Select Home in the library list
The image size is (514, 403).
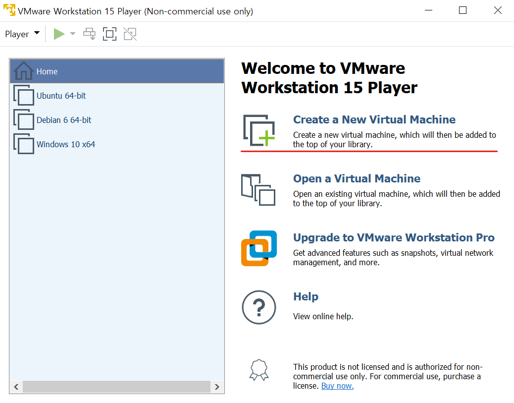[117, 71]
